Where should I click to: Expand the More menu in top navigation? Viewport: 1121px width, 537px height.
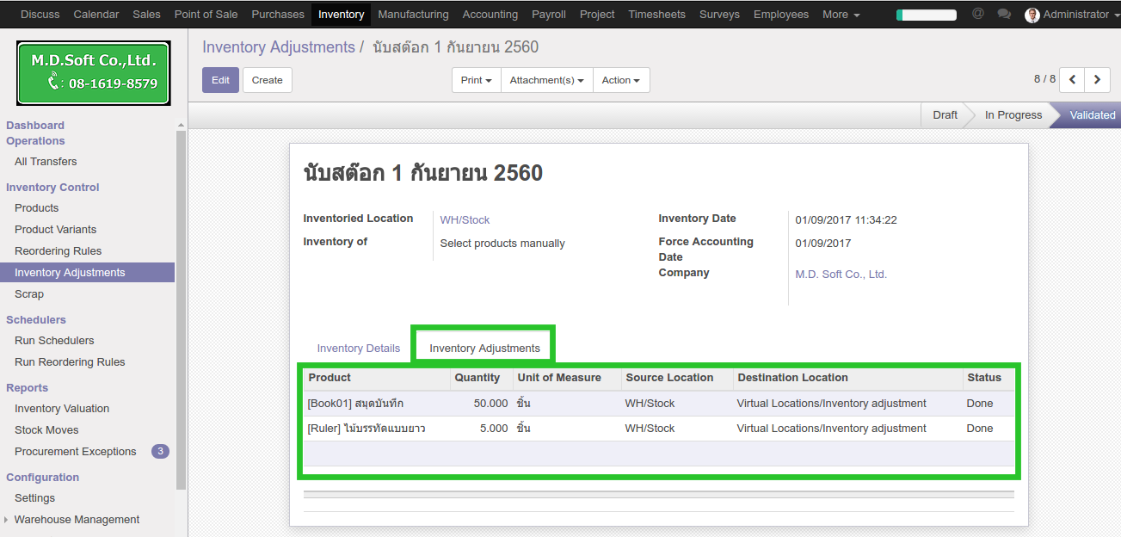coord(841,15)
